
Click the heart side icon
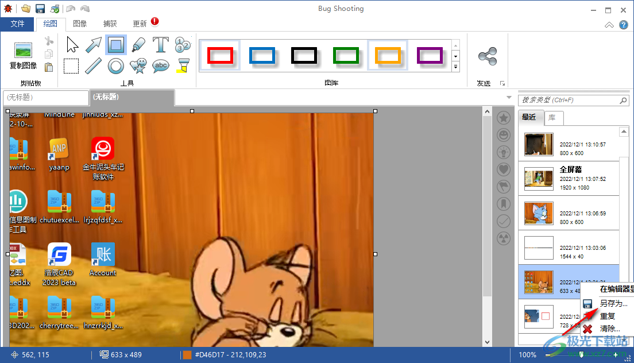[504, 169]
